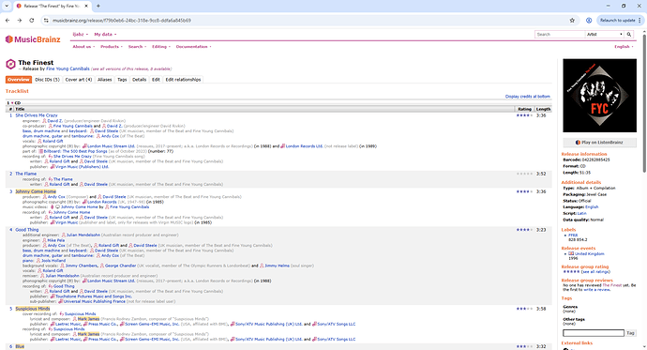The image size is (647, 350).
Task: Switch to the Cover art (4) tab
Action: click(79, 80)
